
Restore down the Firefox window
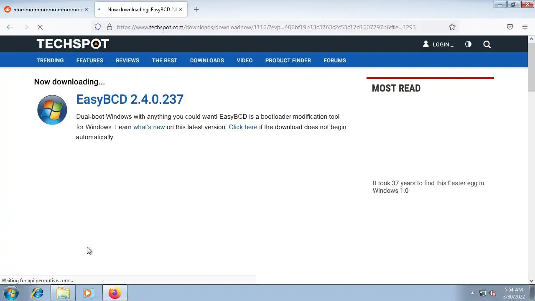pyautogui.click(x=513, y=5)
